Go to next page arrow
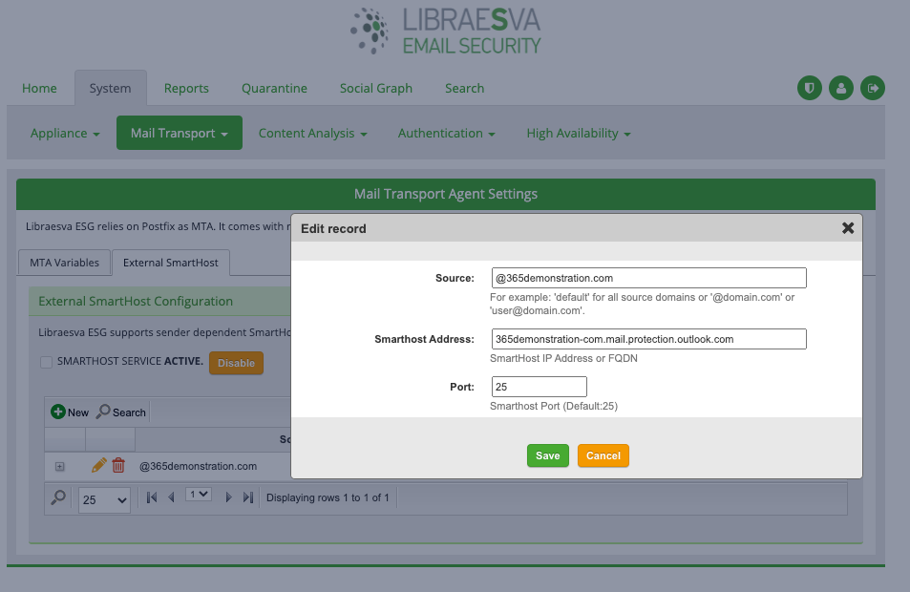The image size is (910, 592). (228, 497)
